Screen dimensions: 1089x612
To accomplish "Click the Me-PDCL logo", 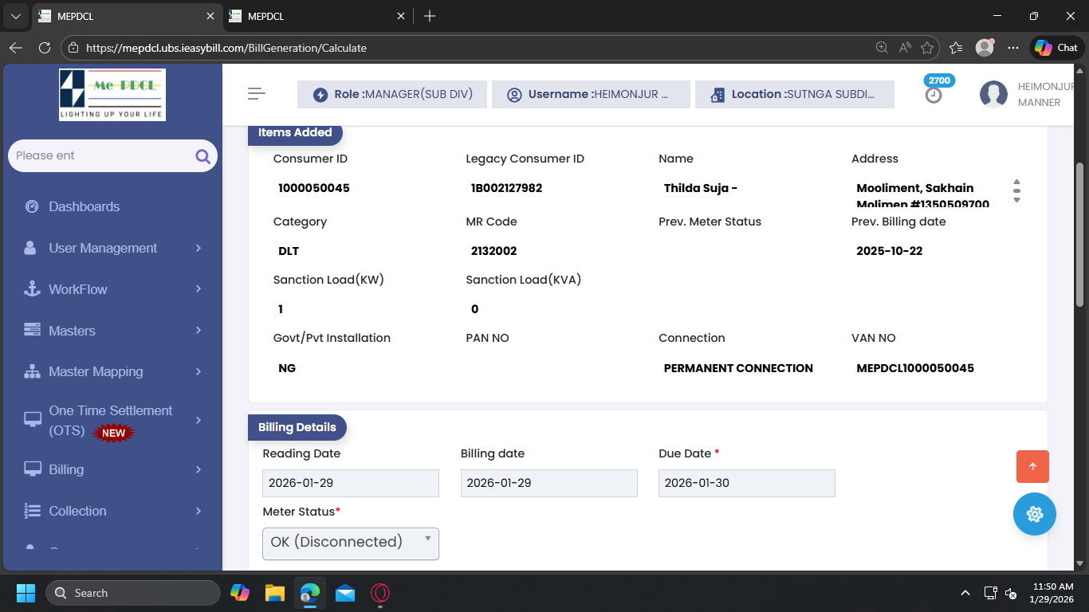I will point(112,95).
